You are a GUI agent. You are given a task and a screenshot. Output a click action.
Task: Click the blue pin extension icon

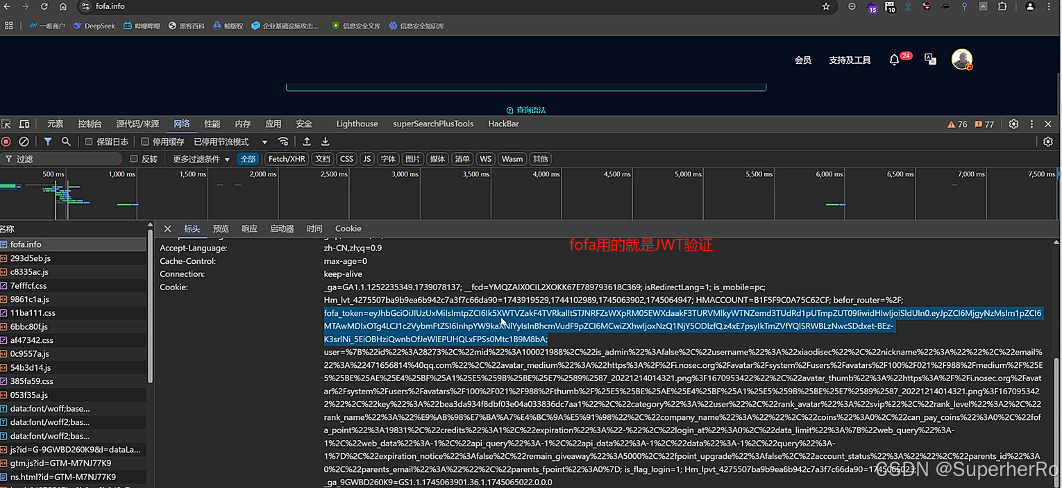tap(964, 6)
